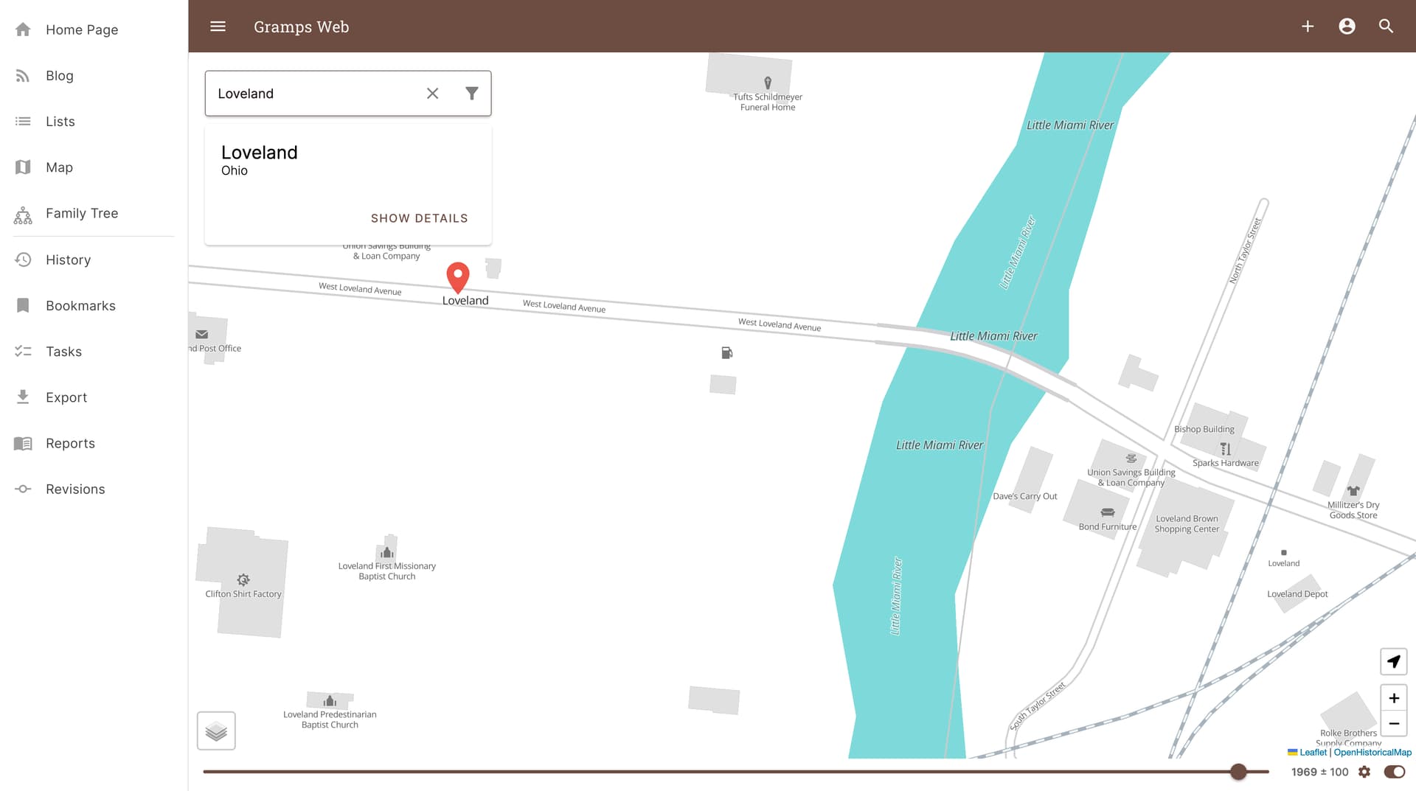The image size is (1416, 791).
Task: Open time filter settings gear
Action: point(1364,772)
